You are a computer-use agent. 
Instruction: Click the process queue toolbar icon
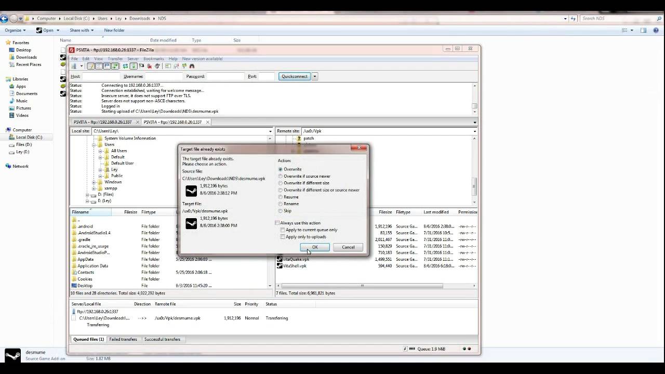click(x=134, y=66)
